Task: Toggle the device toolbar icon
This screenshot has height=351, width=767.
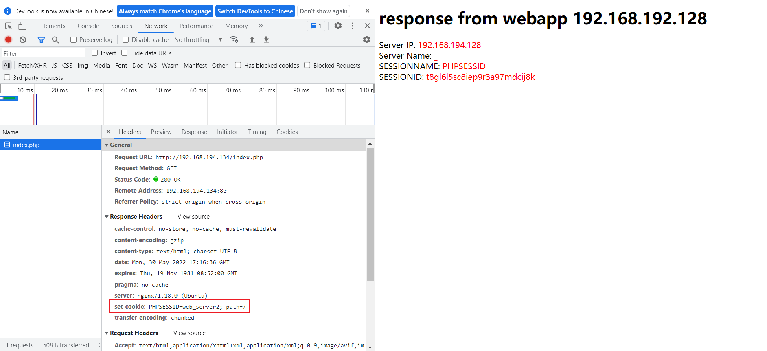Action: pyautogui.click(x=22, y=26)
